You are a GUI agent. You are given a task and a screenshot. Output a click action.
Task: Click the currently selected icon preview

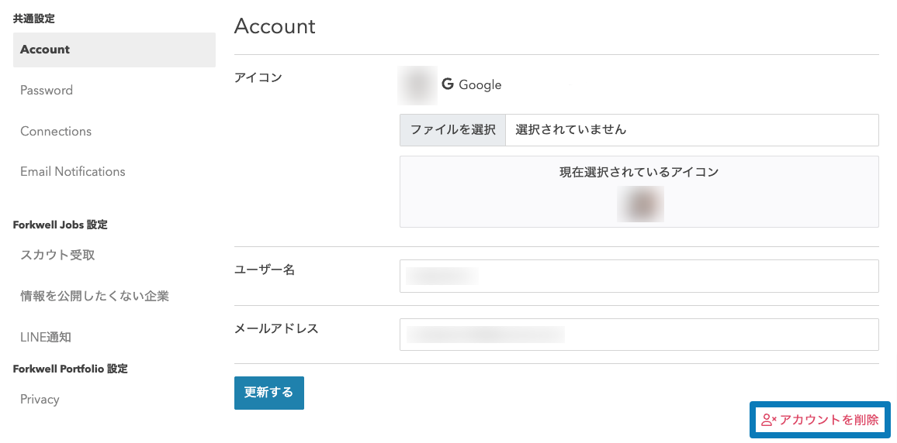(x=640, y=204)
